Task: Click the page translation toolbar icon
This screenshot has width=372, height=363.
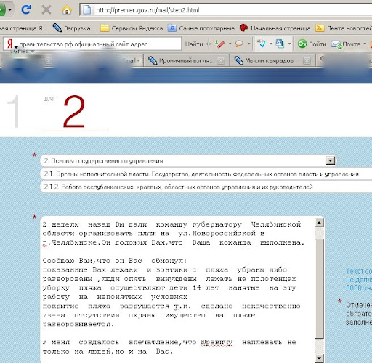Action: [280, 44]
